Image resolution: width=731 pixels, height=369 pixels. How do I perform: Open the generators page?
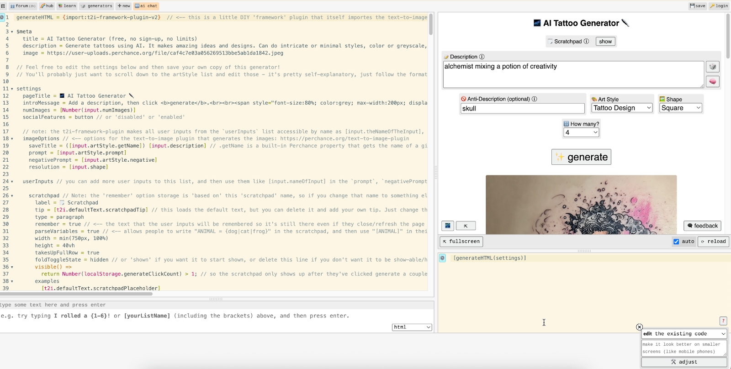click(96, 6)
